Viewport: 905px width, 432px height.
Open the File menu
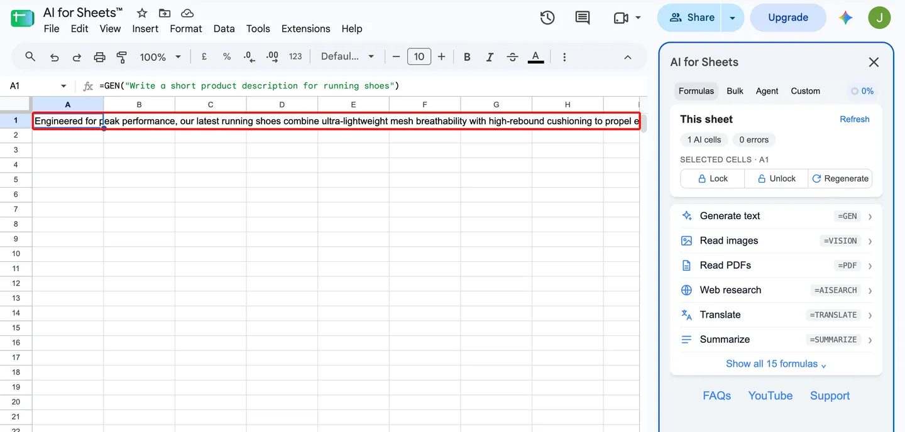52,29
